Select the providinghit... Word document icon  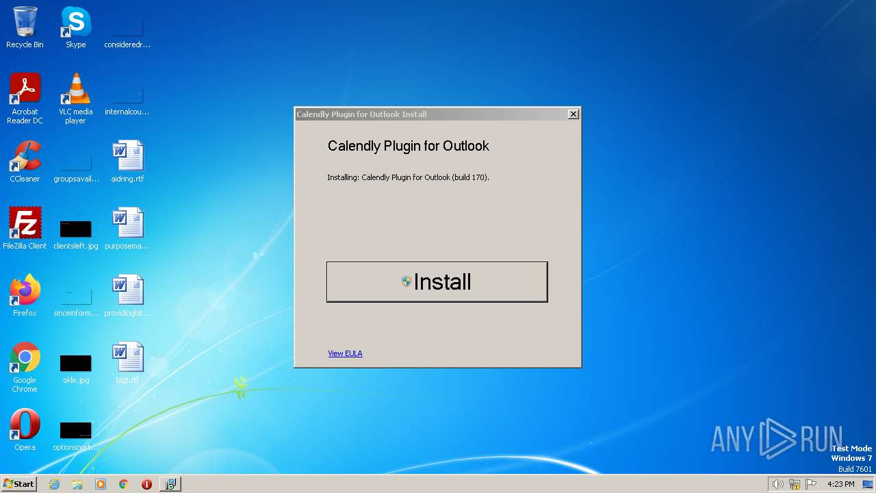tap(127, 296)
